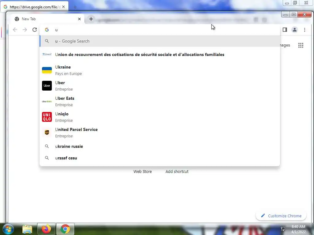Screen dimensions: 314x235
Task: Select 'ukraine russie' search suggestion
Action: [x=160, y=146]
